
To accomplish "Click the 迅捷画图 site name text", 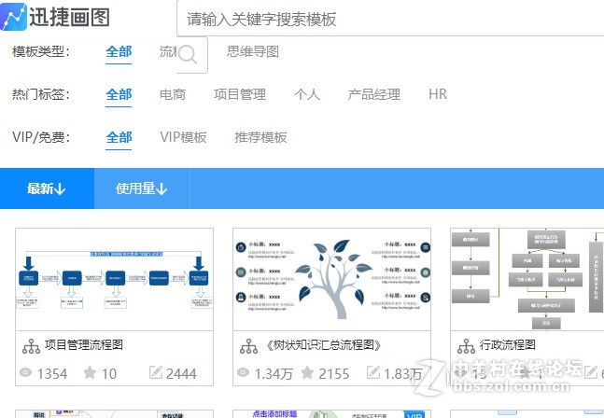I will point(70,18).
